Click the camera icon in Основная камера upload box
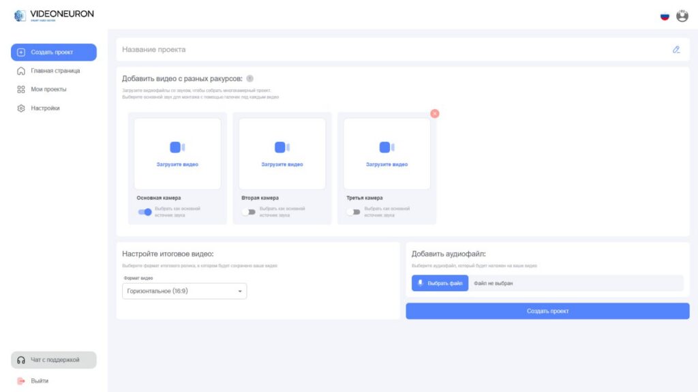 [177, 147]
